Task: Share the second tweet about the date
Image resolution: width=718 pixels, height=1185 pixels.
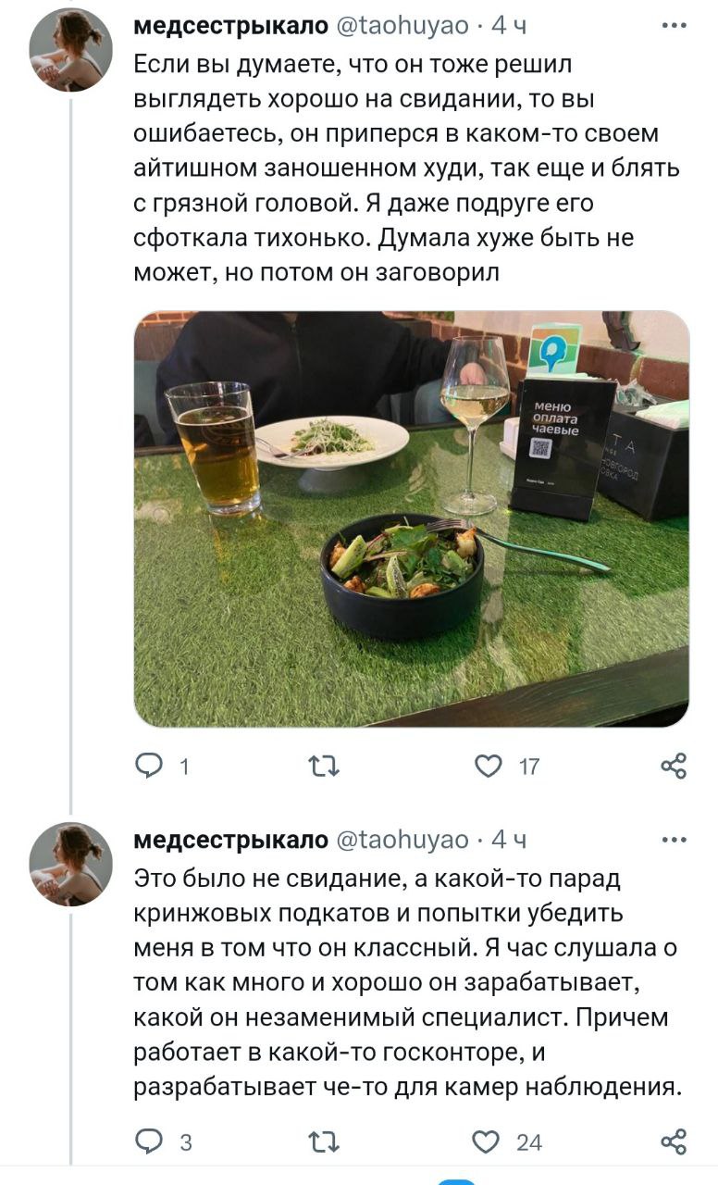Action: [x=675, y=1141]
